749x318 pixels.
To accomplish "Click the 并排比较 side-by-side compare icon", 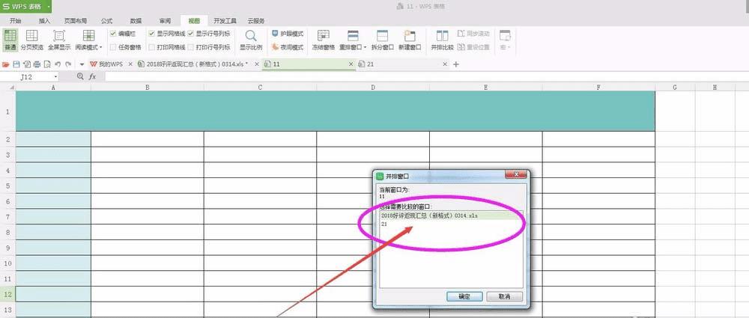I will click(443, 40).
